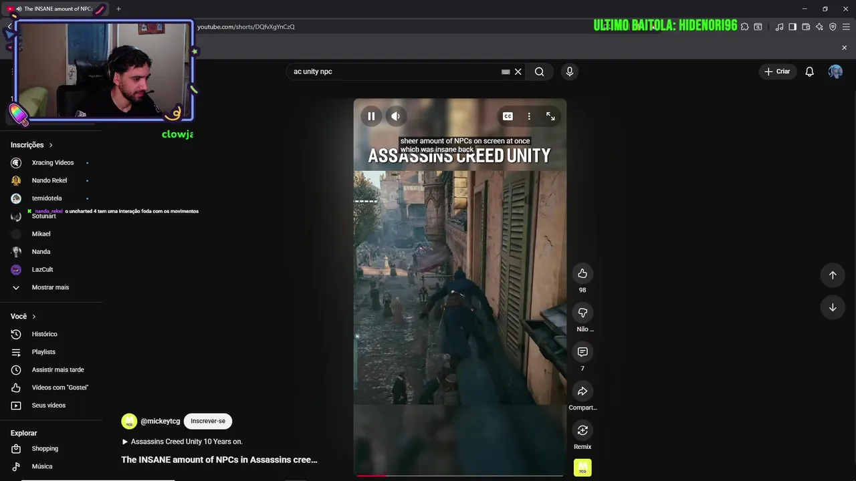Open the browser extensions puzzle icon
Image resolution: width=856 pixels, height=481 pixels.
pyautogui.click(x=744, y=27)
